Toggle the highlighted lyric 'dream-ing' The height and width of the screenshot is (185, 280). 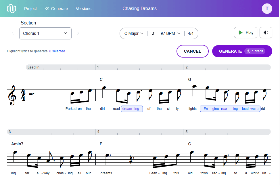tap(132, 109)
